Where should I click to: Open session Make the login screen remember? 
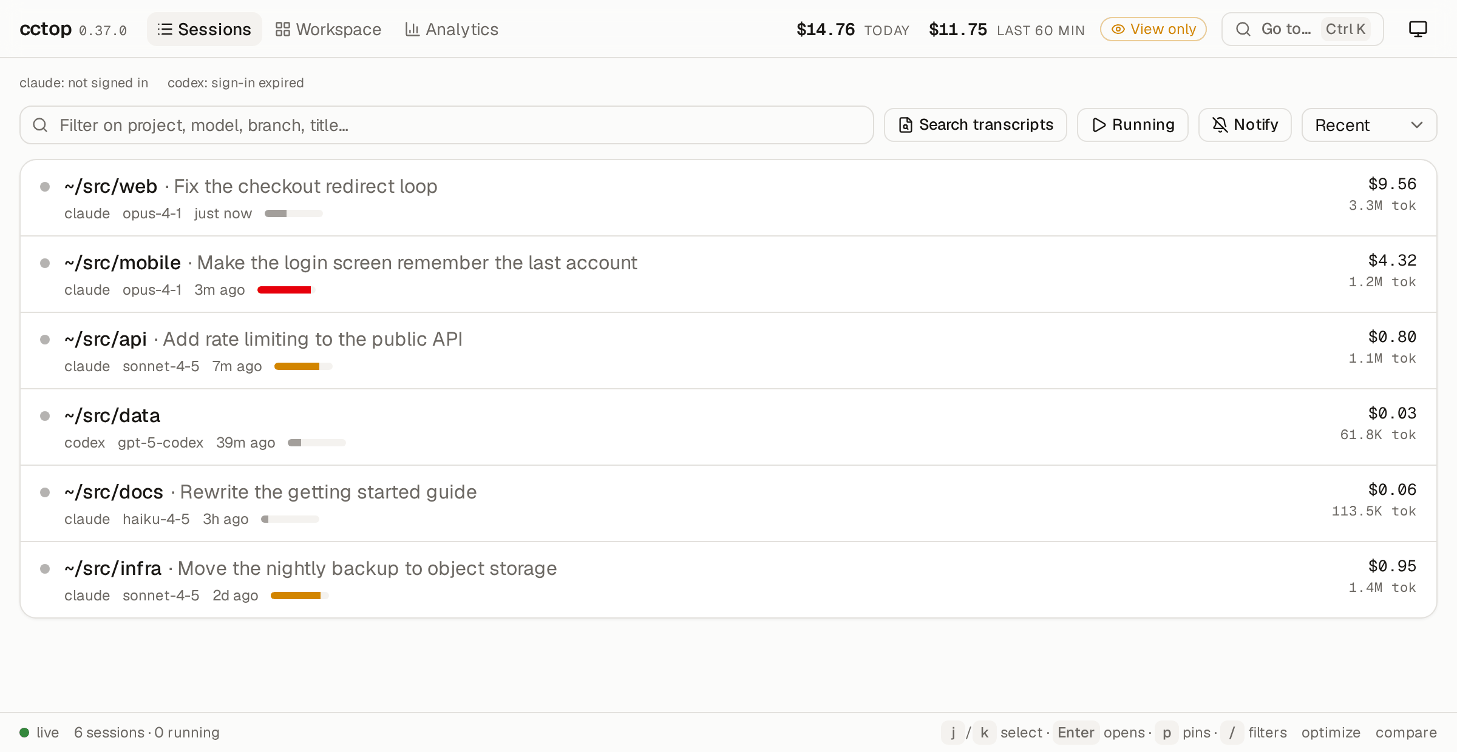coord(728,275)
